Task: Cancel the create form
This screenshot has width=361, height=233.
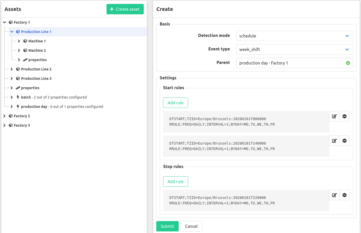Action: [191, 226]
